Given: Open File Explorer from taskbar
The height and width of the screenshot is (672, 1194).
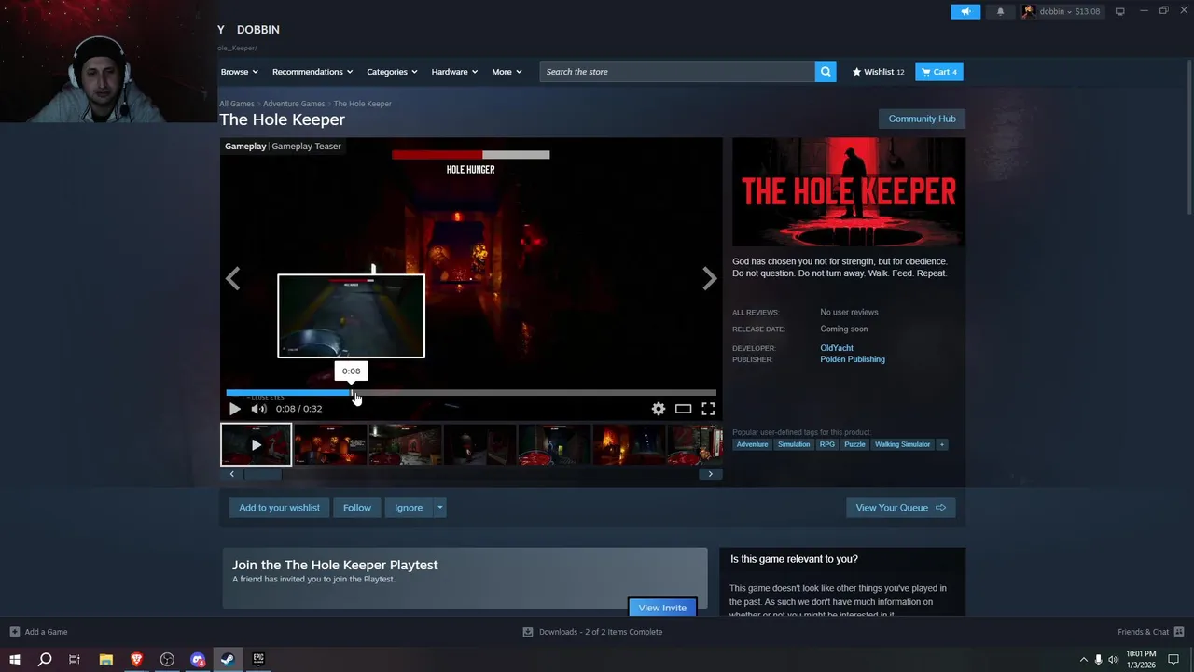Looking at the screenshot, I should (x=105, y=660).
